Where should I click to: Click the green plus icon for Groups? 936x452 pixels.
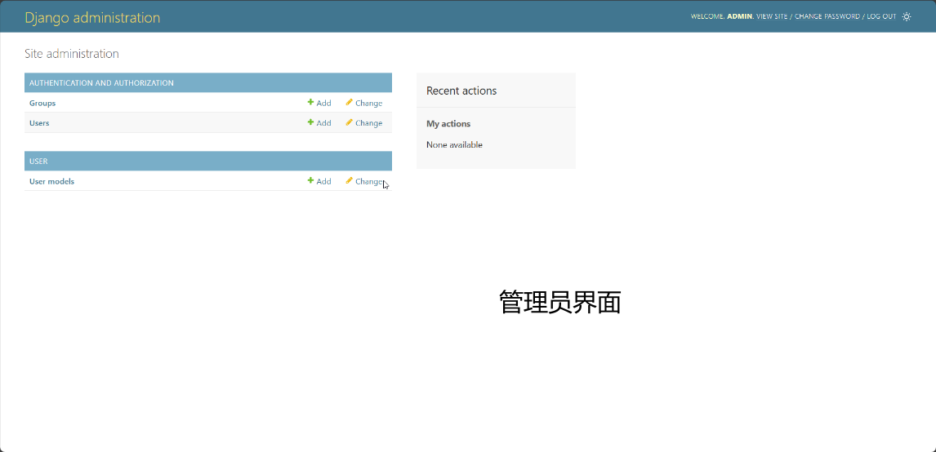click(x=310, y=103)
